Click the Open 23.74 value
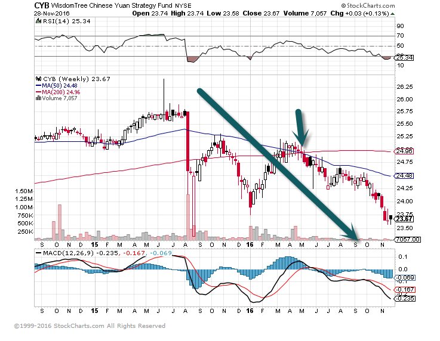The image size is (440, 341). pos(150,14)
